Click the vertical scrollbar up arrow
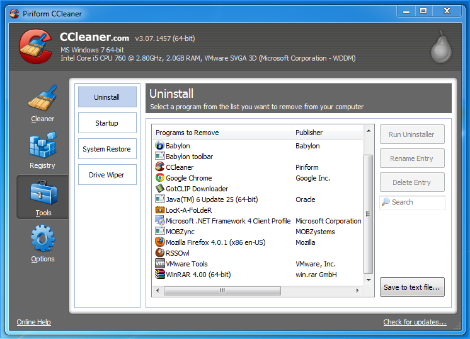This screenshot has height=339, width=470. 369,131
